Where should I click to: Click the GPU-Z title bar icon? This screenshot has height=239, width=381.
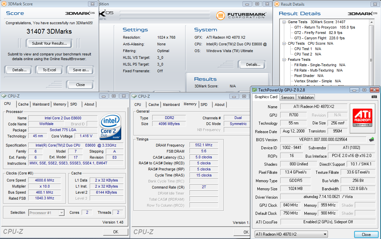click(x=254, y=90)
